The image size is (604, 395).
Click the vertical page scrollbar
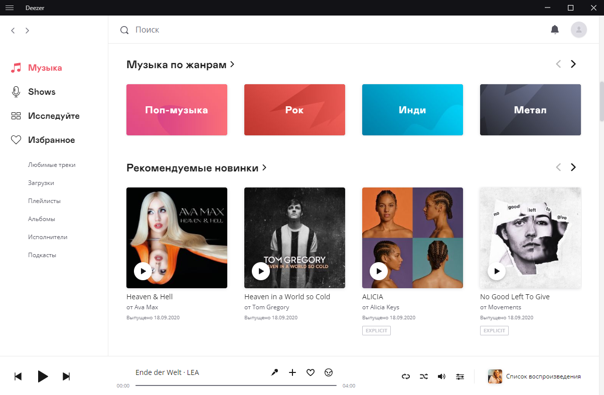602,100
